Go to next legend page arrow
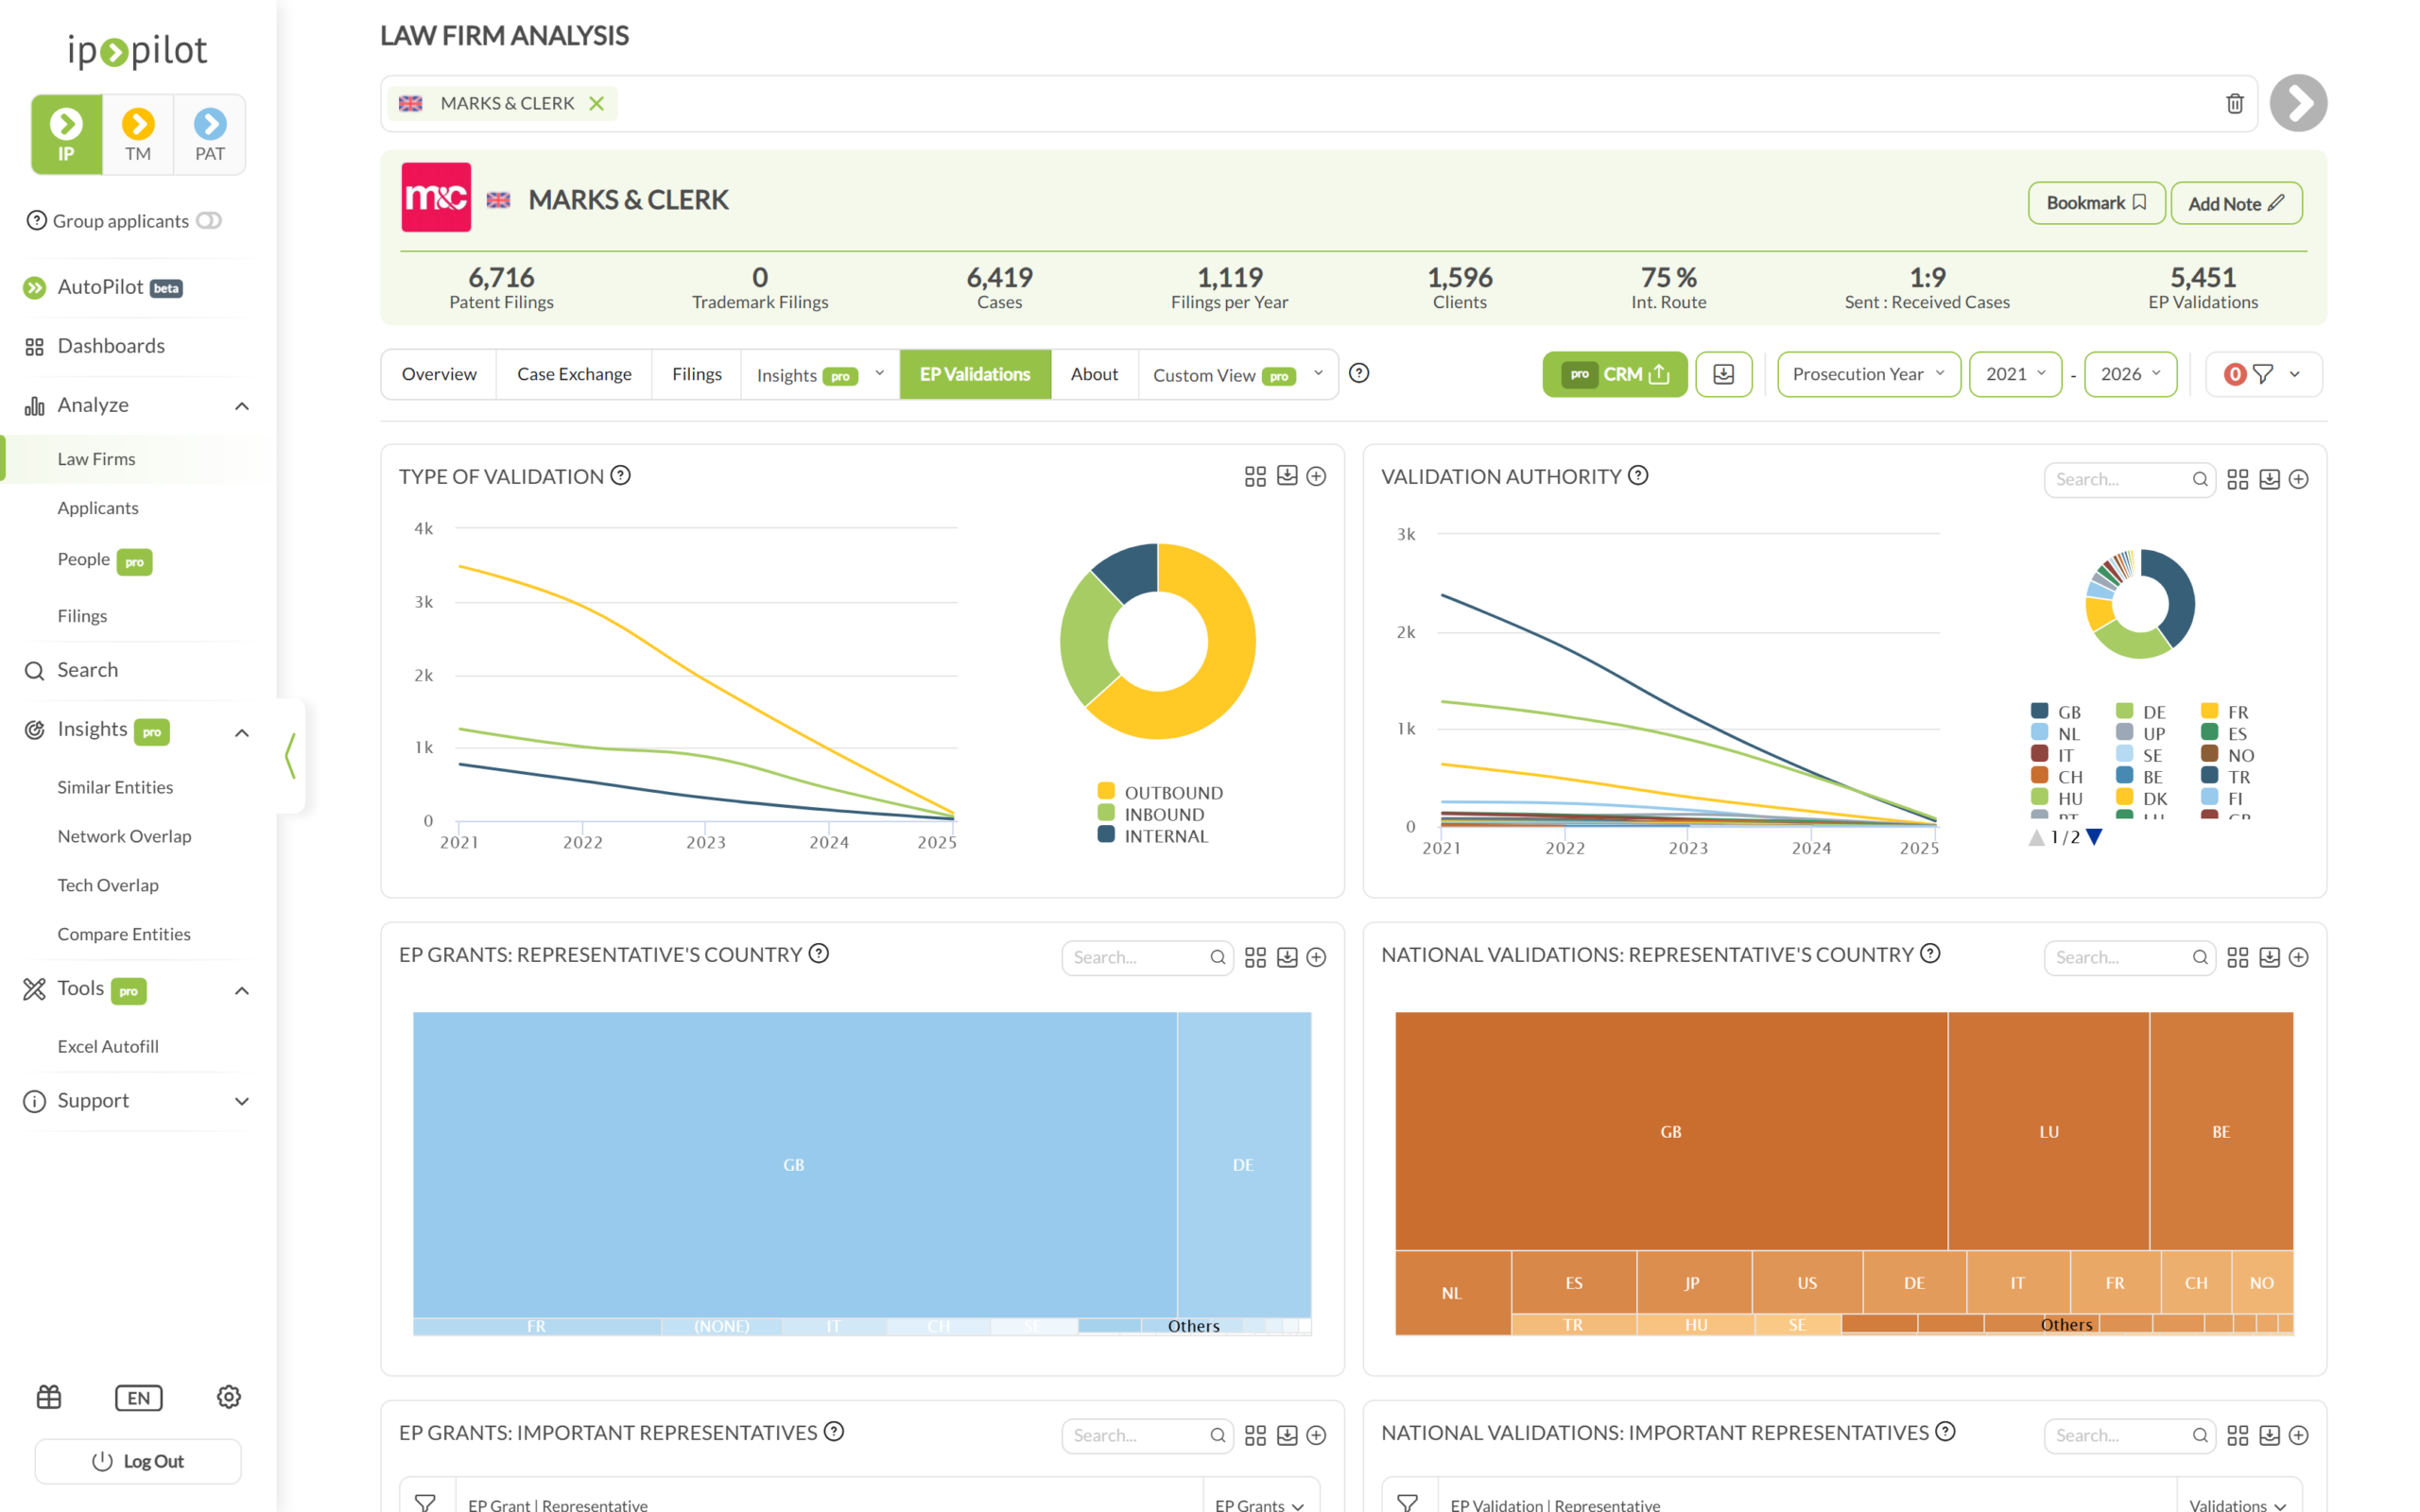 tap(2094, 837)
